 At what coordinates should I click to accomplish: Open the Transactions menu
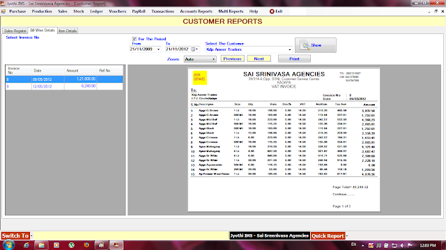(162, 11)
